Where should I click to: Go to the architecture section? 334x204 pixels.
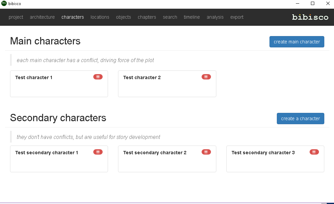tap(42, 17)
